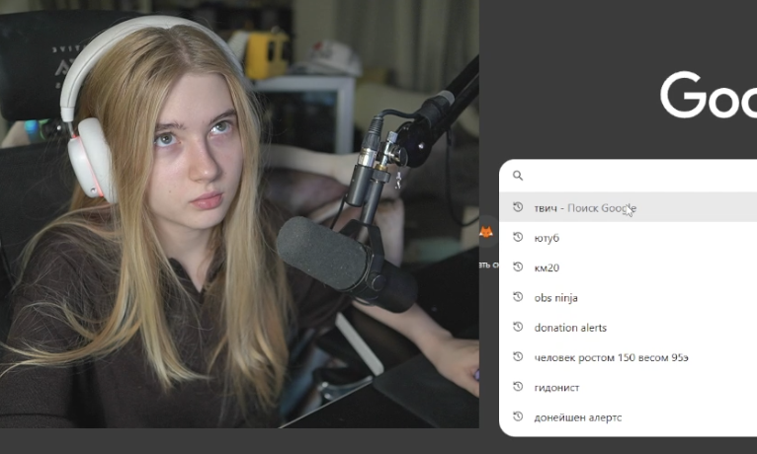Choose the 'км20' history suggestion
The width and height of the screenshot is (757, 454).
pos(629,267)
